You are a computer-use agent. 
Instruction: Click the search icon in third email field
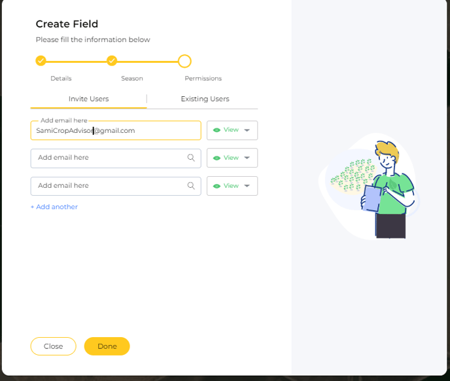191,186
